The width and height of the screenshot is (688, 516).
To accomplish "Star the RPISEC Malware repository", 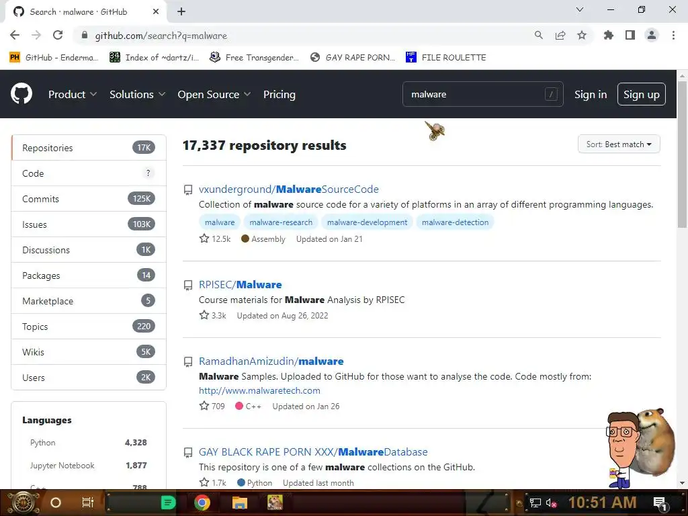I will [204, 315].
